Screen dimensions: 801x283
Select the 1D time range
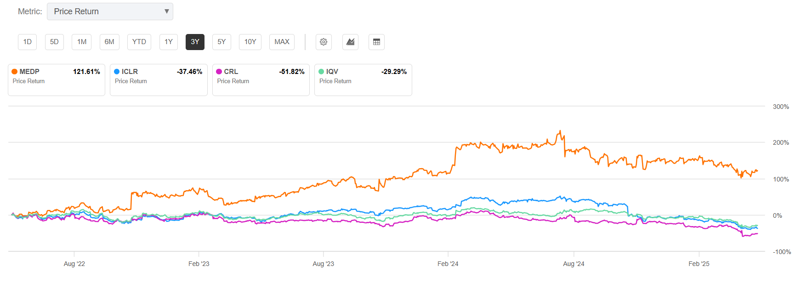click(x=28, y=42)
